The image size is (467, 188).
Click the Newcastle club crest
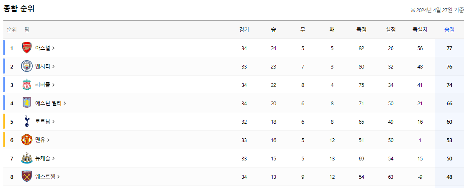[x=26, y=158]
